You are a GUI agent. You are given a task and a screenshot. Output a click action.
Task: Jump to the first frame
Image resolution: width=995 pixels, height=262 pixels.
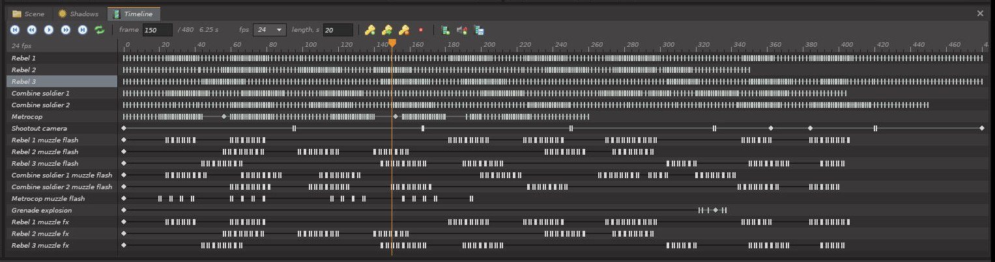tap(14, 30)
